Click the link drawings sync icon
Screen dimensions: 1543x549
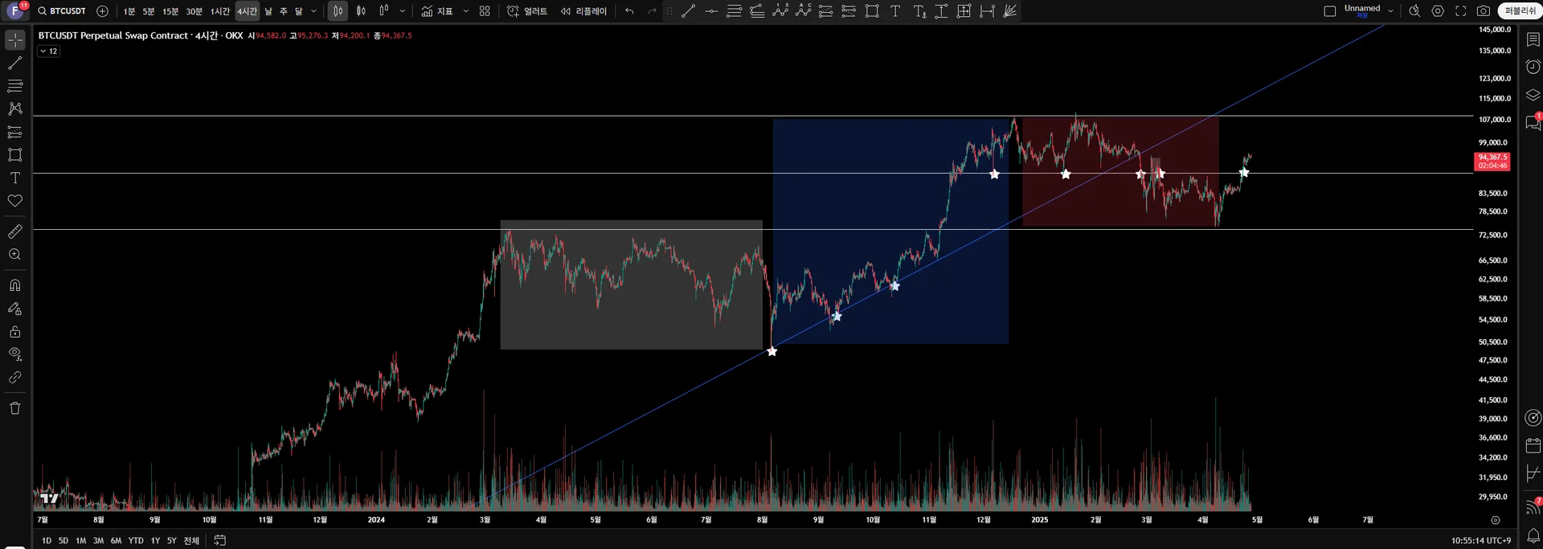point(15,378)
